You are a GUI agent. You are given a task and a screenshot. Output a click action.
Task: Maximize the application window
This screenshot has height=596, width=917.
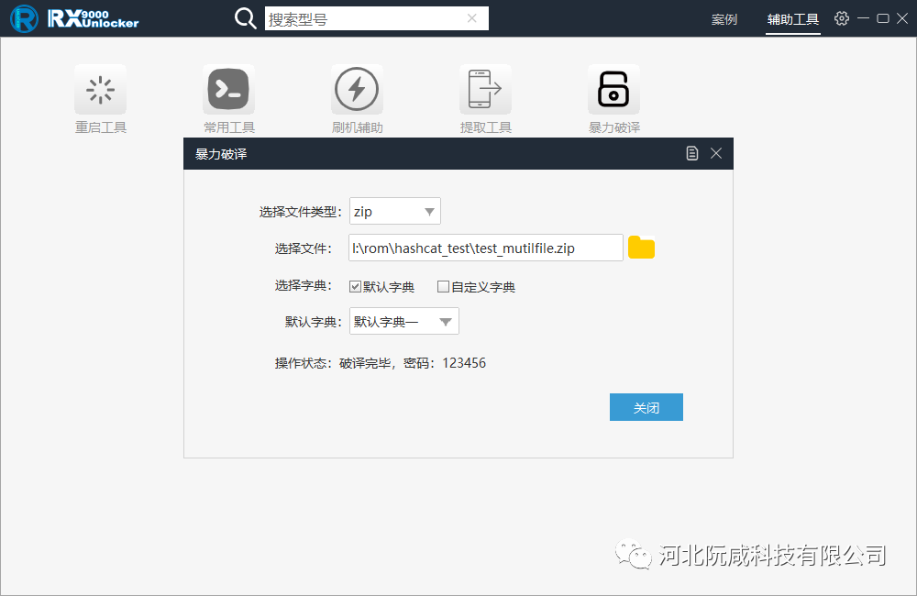883,18
